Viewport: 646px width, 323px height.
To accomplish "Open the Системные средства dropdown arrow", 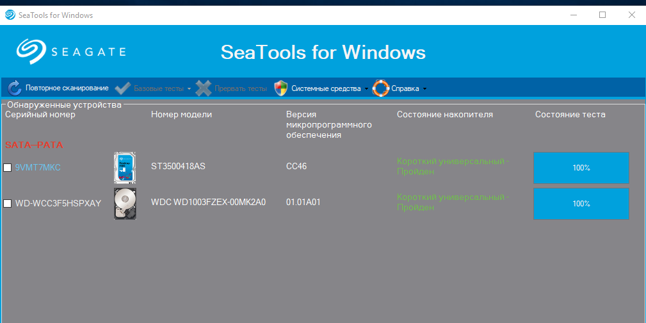I will (x=366, y=89).
